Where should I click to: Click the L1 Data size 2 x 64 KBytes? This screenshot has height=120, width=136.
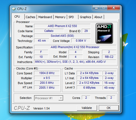(x=89, y=73)
